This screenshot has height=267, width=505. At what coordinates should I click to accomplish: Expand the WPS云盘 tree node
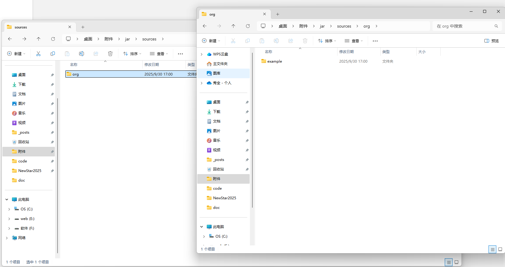202,54
